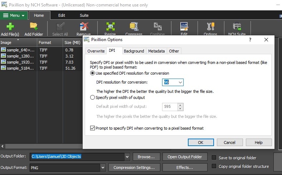Enable Copy original folder structure checkbox
This screenshot has height=175, width=282.
tap(214, 166)
